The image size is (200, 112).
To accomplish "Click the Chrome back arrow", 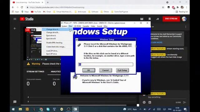I will (13, 7).
